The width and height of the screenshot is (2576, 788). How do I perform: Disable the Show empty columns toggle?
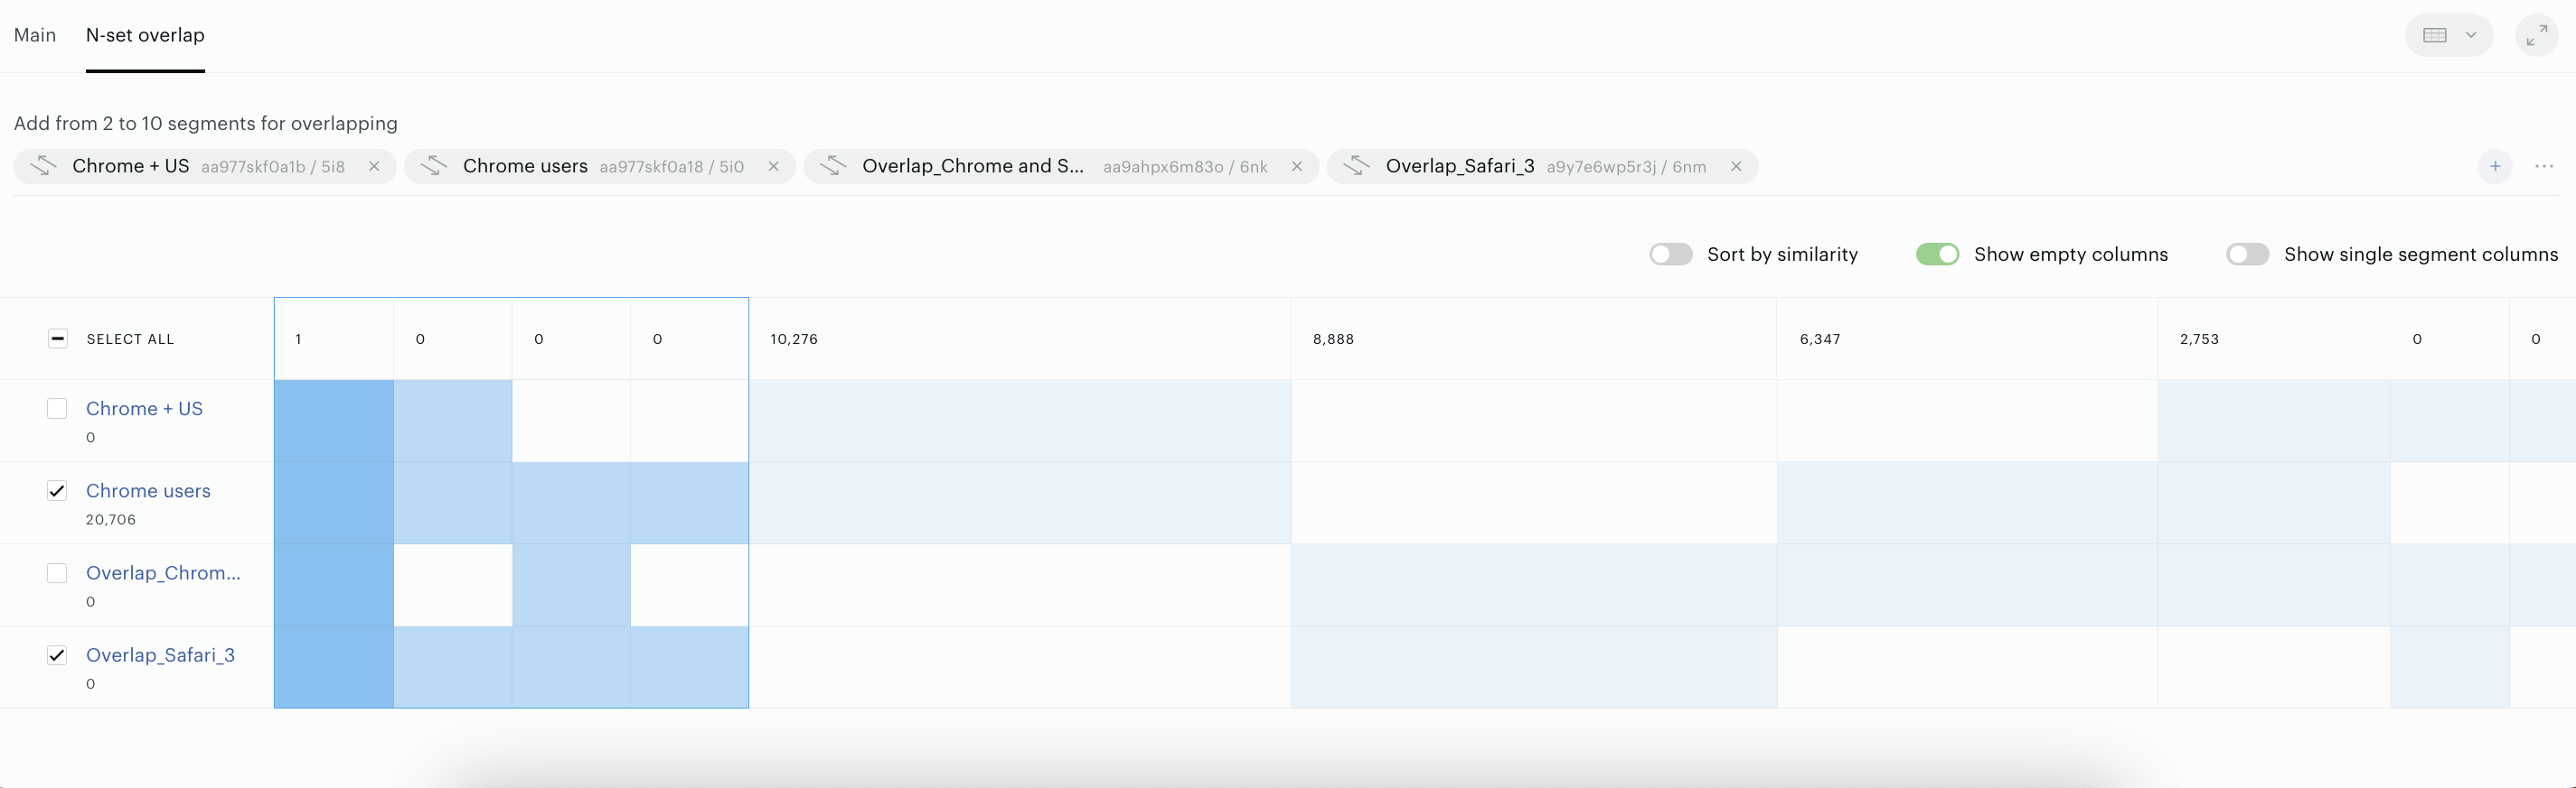click(x=1937, y=254)
